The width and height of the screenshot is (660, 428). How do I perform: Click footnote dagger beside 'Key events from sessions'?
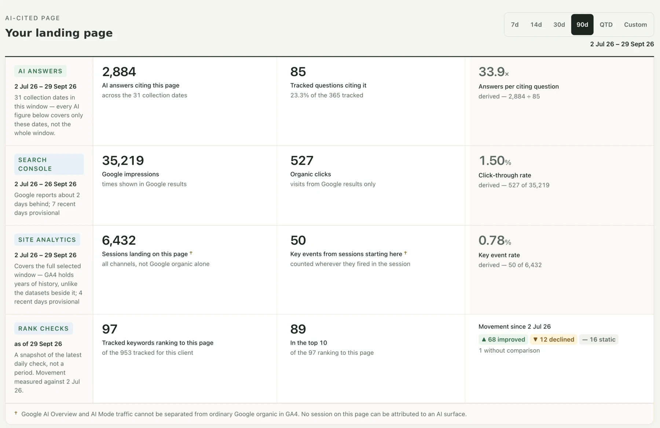tap(405, 253)
